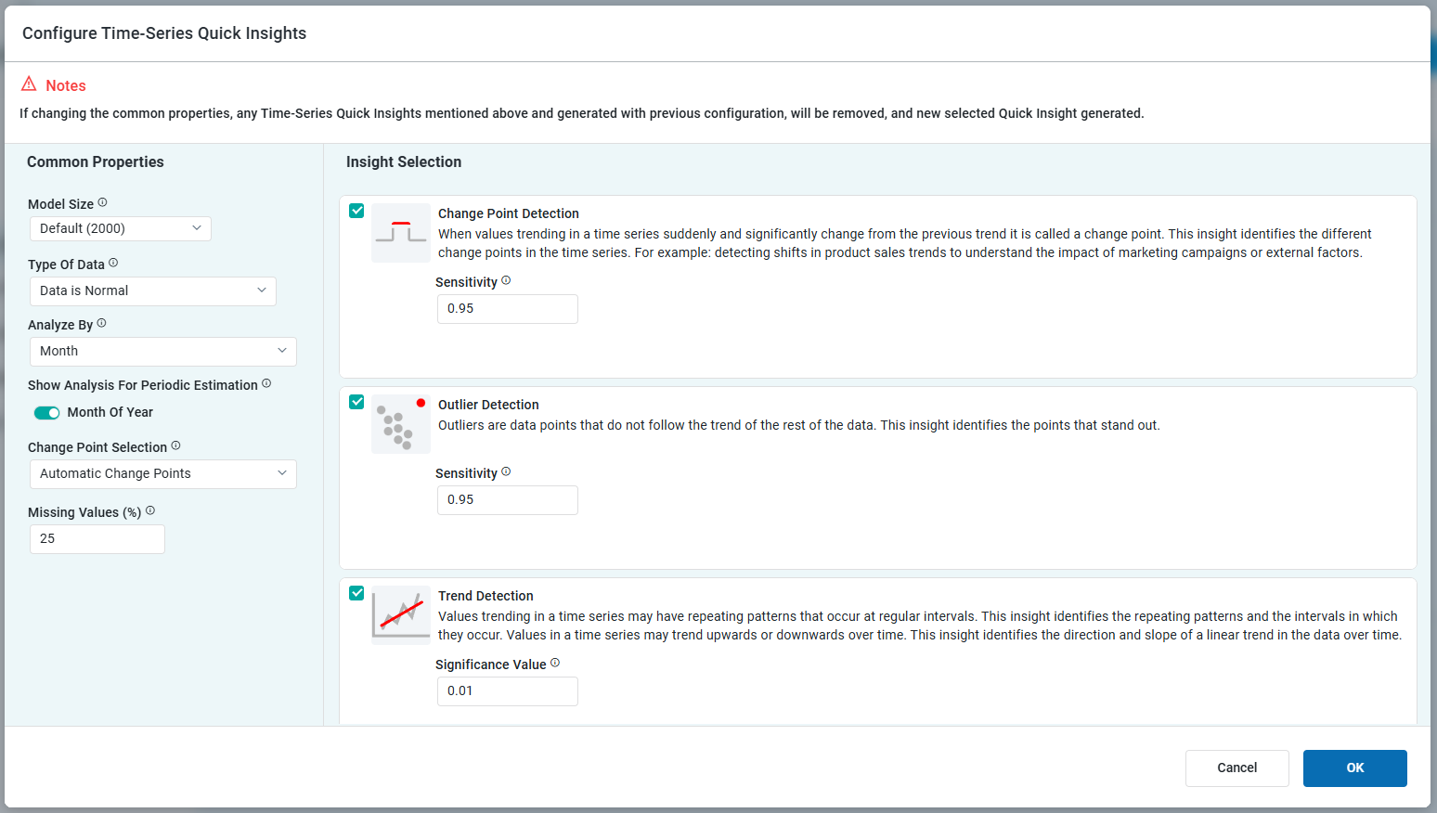Screen dimensions: 1437x813
Task: Click the info icon next to Type Of Data
Action: point(113,263)
